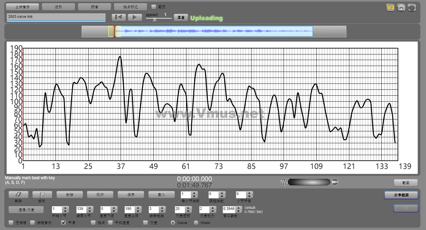Uncheck the 平滑 smoothing checkbox

64,223
